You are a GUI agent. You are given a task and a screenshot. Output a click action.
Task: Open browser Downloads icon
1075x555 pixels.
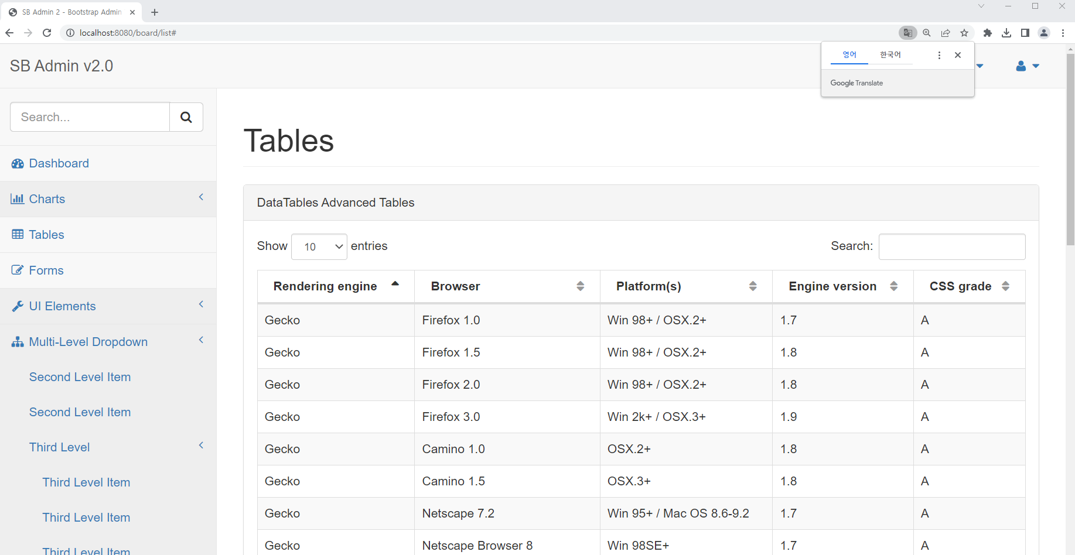click(x=1006, y=33)
